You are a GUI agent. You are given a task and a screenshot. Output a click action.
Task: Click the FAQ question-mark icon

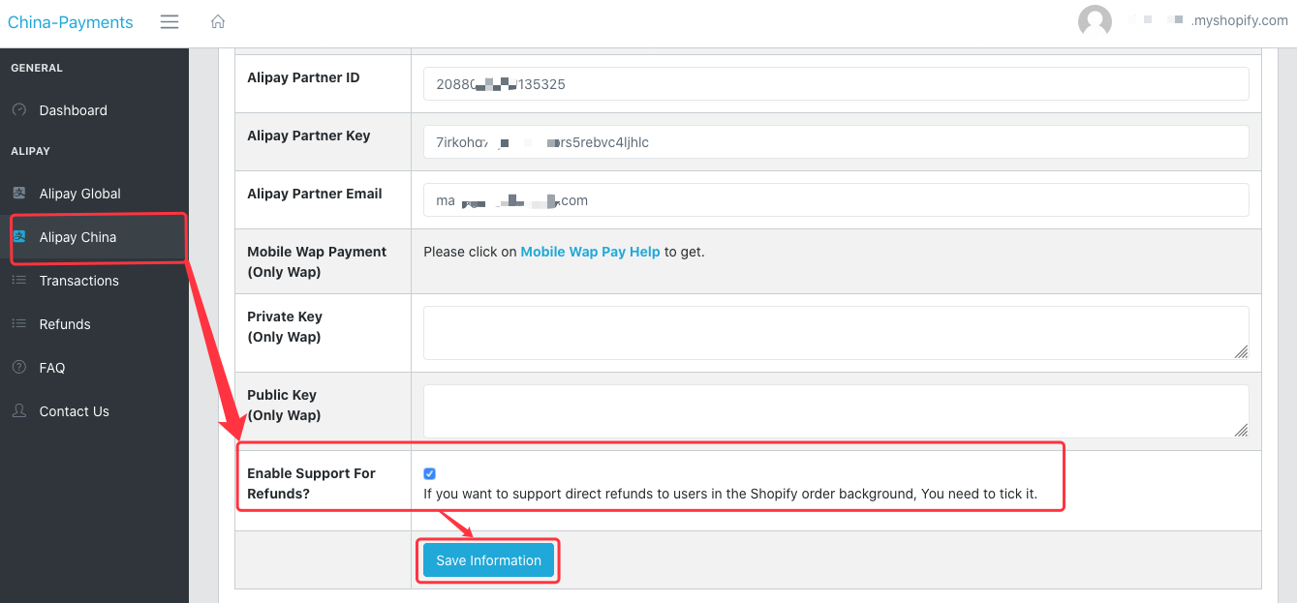coord(18,367)
